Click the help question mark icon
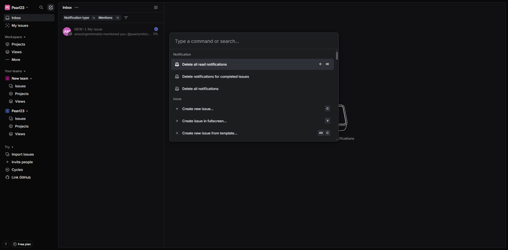Screen dimensions: 508x250 6,244
